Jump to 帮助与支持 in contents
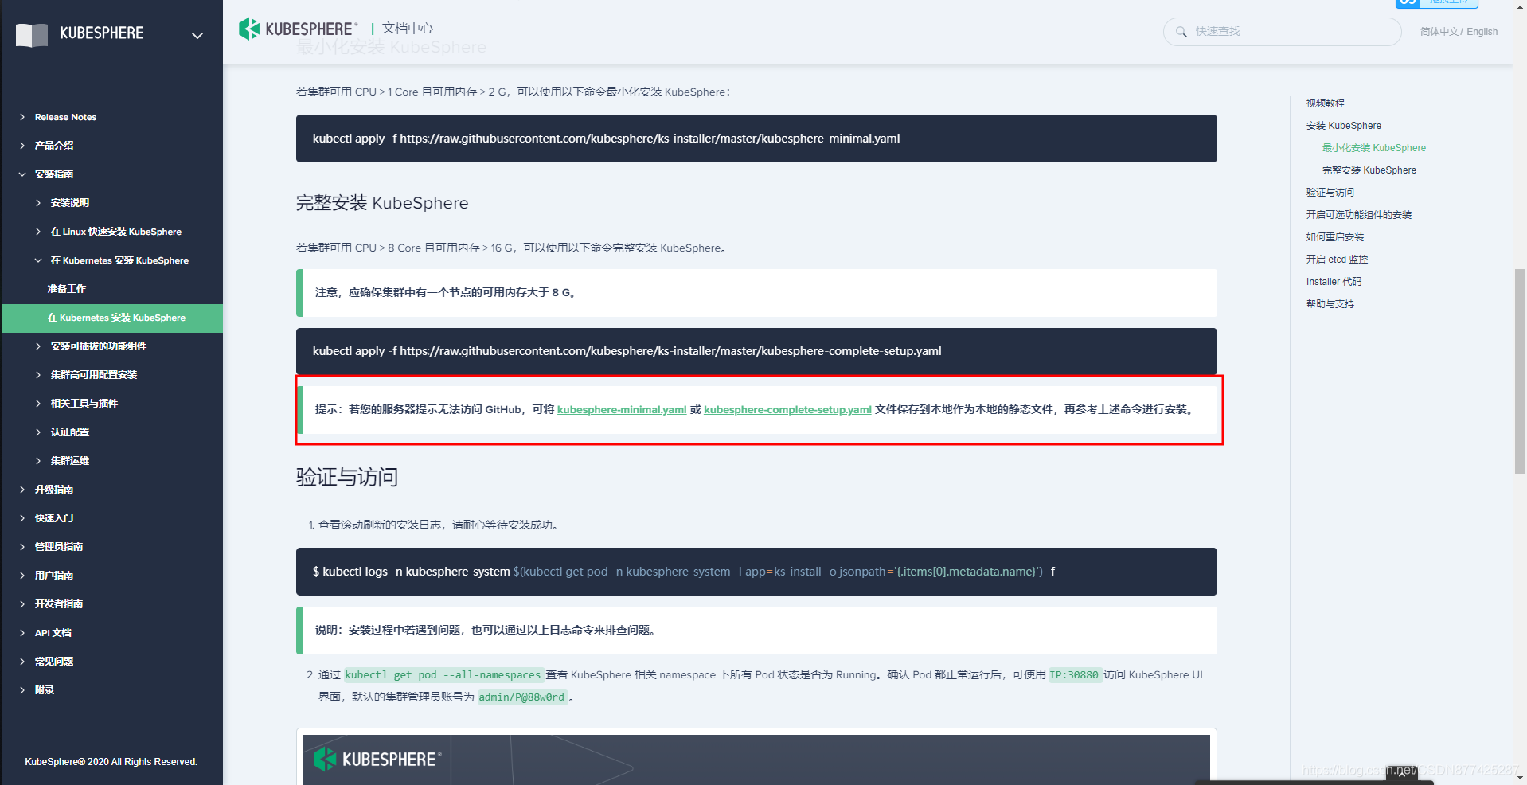1527x785 pixels. click(1330, 304)
